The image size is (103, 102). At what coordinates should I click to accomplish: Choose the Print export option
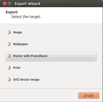tap(51, 68)
